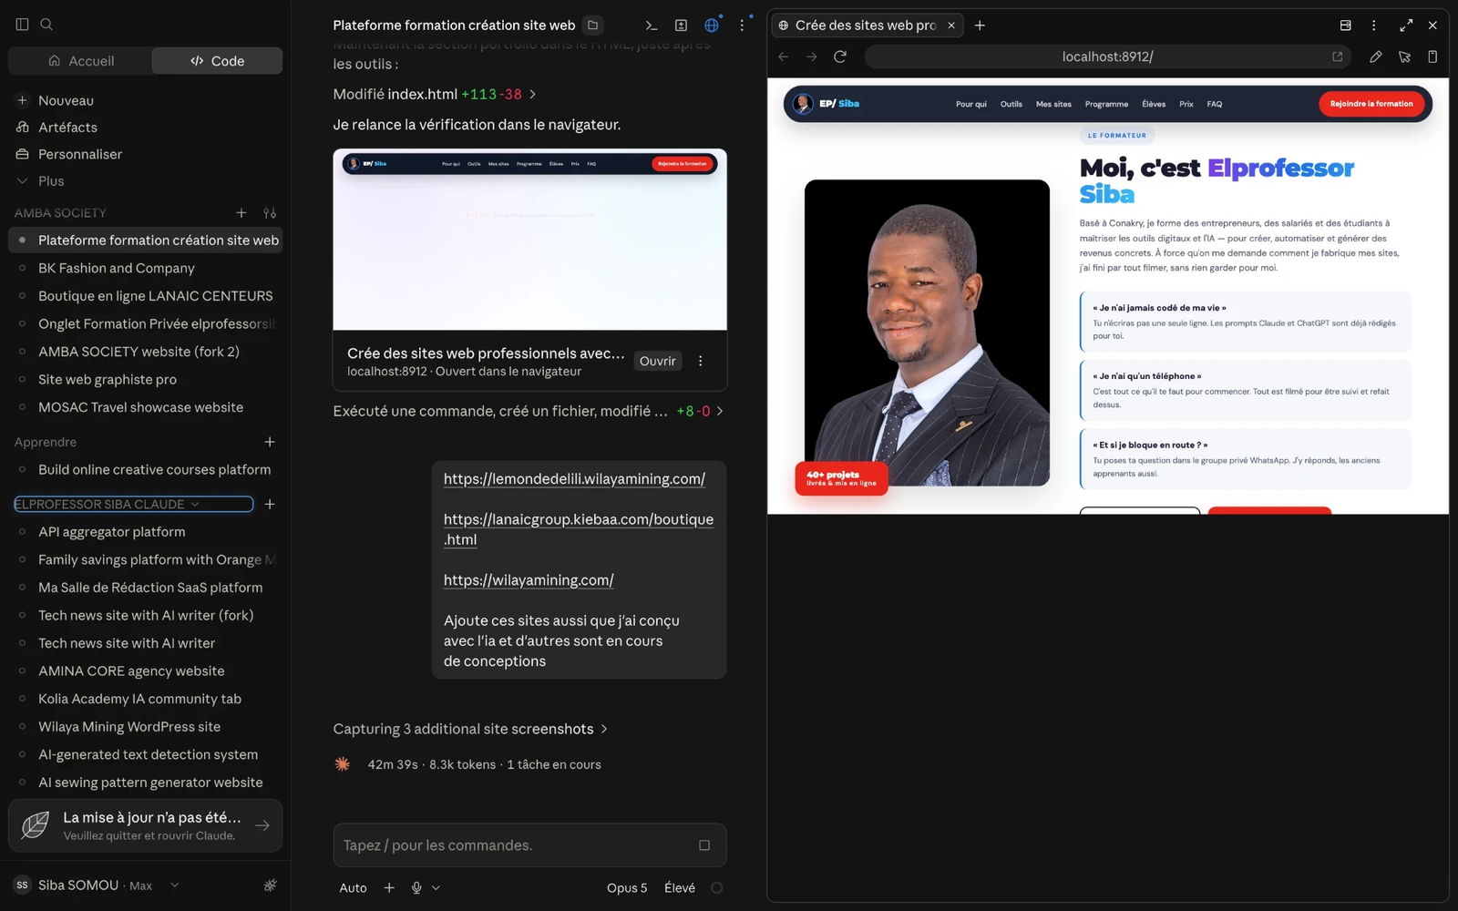Click the plus attach icon below the input
Image resolution: width=1458 pixels, height=911 pixels.
(x=389, y=888)
